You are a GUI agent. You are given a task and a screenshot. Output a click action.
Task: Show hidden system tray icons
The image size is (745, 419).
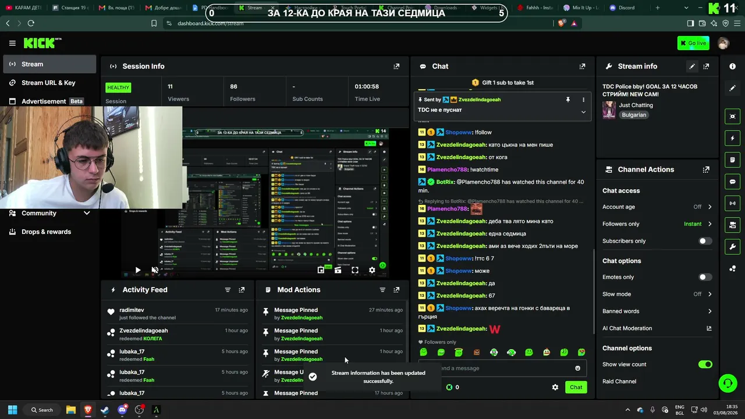627,410
